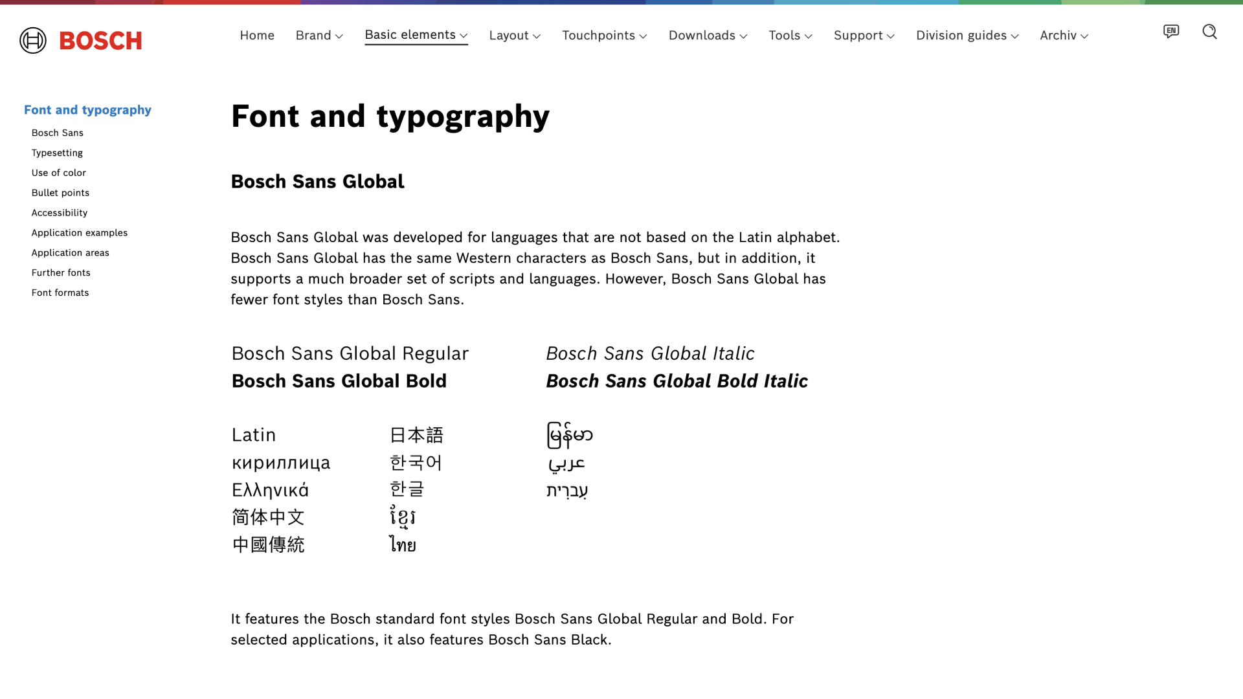Expand the Brand dropdown menu
1243x699 pixels.
(319, 36)
